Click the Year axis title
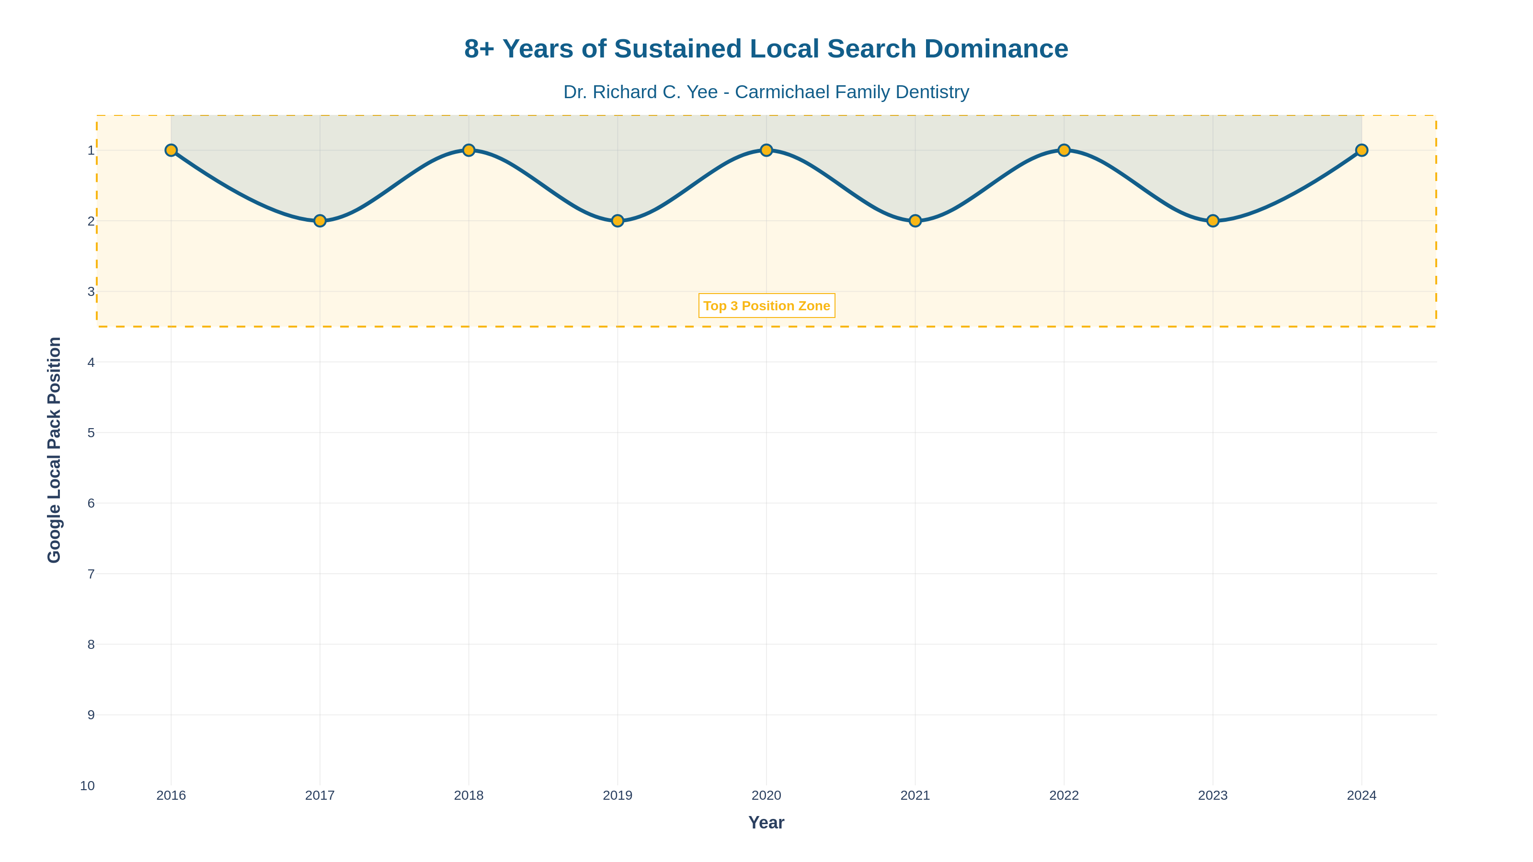This screenshot has height=862, width=1533. point(766,823)
